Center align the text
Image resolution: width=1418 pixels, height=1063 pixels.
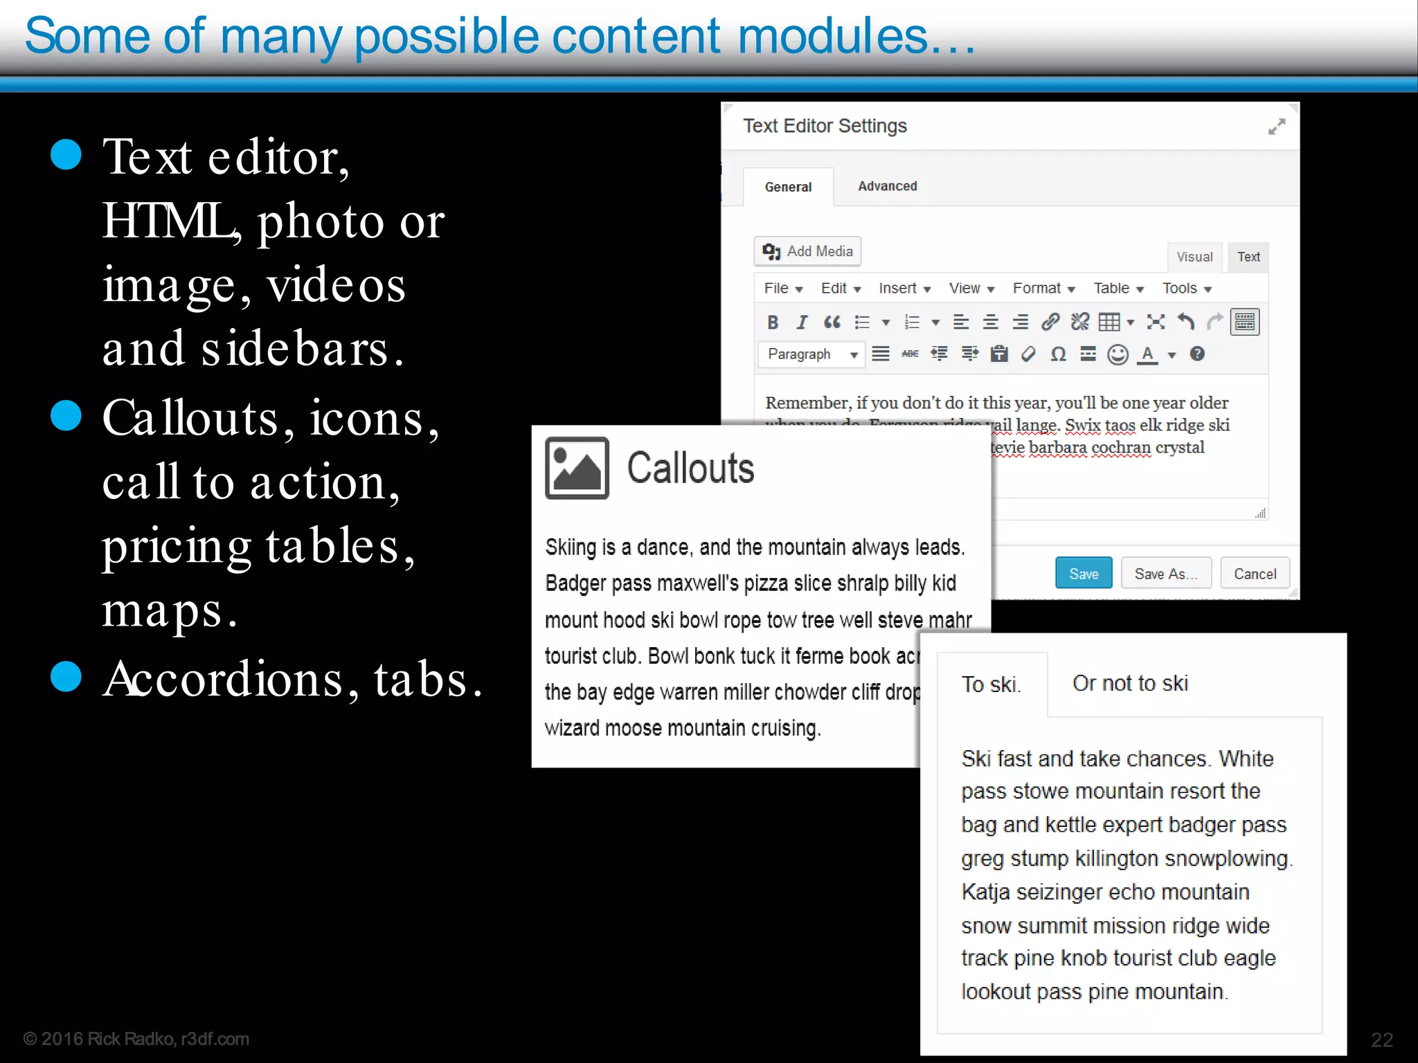coord(991,322)
